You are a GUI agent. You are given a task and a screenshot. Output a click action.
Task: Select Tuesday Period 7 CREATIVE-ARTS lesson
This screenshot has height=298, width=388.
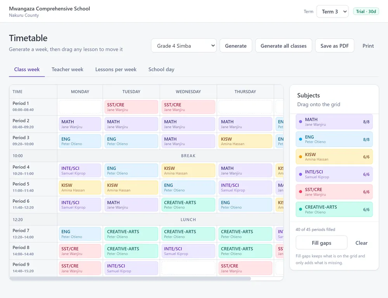point(131,234)
